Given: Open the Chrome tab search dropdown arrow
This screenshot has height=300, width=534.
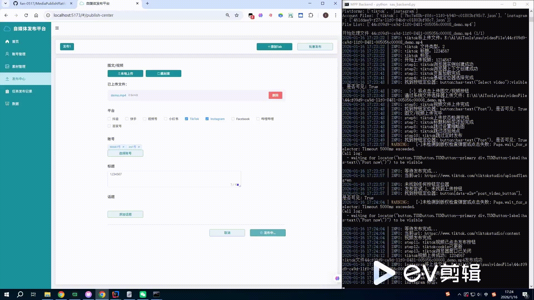Looking at the screenshot, I should (x=5, y=3).
